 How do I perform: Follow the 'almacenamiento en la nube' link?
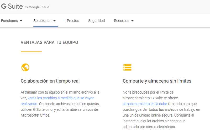tap(145, 104)
